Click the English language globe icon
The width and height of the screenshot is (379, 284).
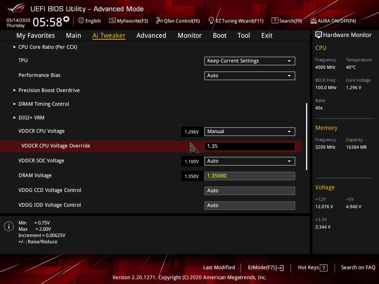click(81, 21)
